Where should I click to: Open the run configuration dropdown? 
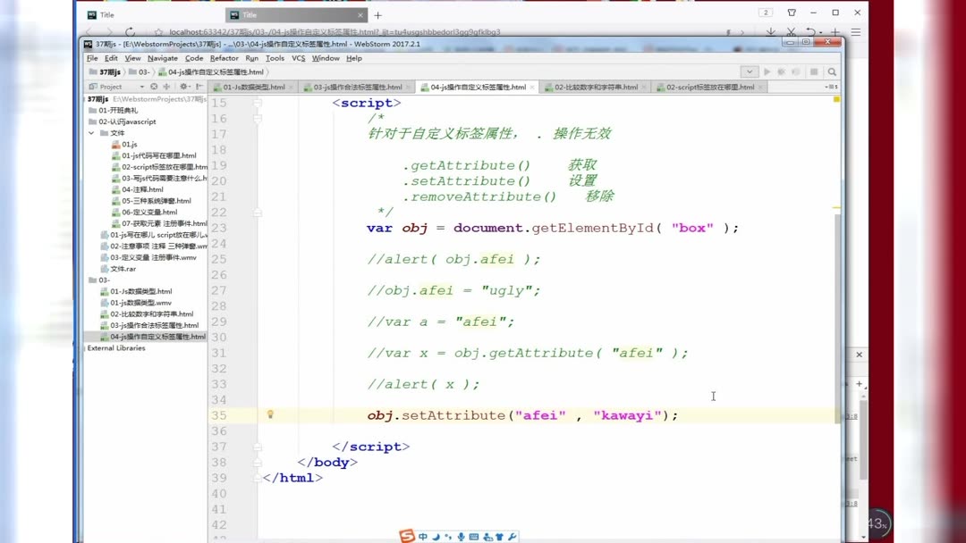coord(750,71)
